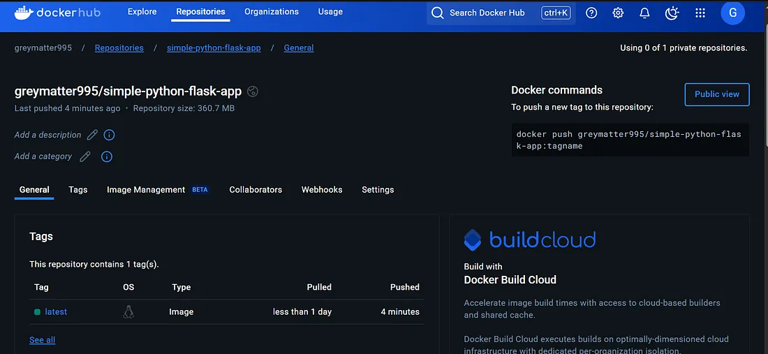
Task: Select the General tab
Action: tap(34, 190)
